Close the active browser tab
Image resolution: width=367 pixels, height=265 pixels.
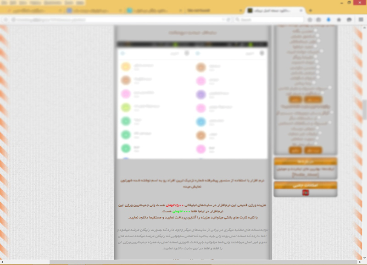(x=301, y=11)
